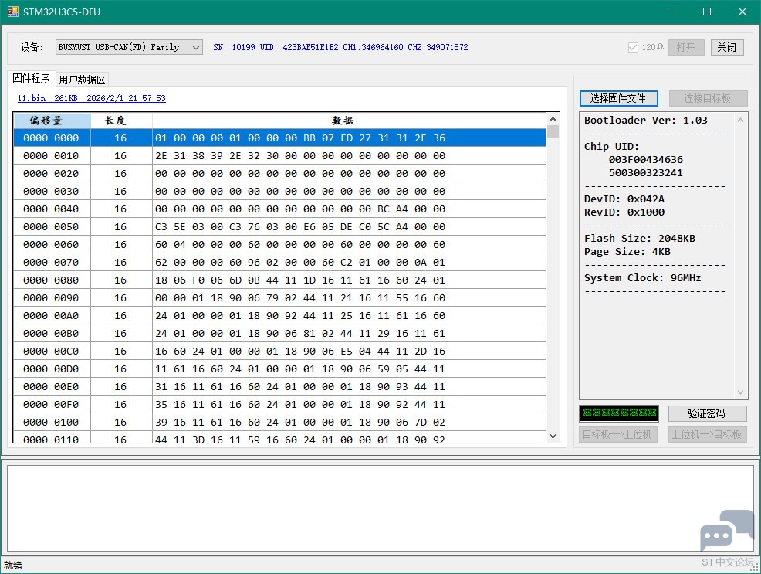
Task: Select the row at offset 0000 0050
Action: (x=279, y=227)
